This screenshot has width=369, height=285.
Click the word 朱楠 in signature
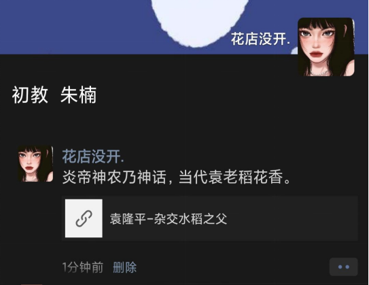click(x=79, y=95)
